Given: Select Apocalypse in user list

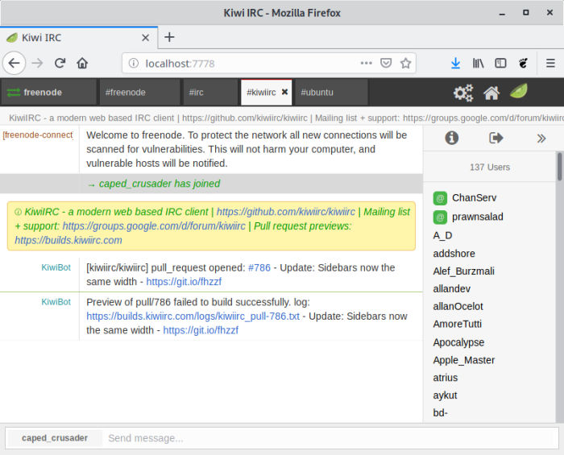Looking at the screenshot, I should tap(458, 342).
